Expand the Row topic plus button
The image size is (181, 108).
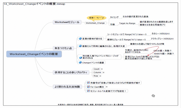tap(100, 76)
